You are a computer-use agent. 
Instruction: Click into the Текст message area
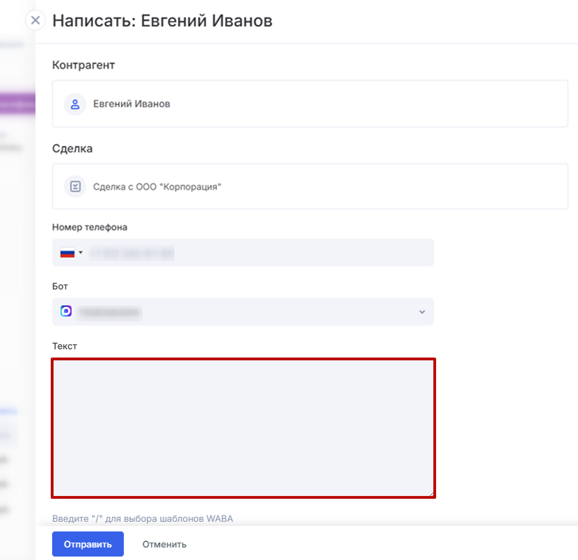243,428
